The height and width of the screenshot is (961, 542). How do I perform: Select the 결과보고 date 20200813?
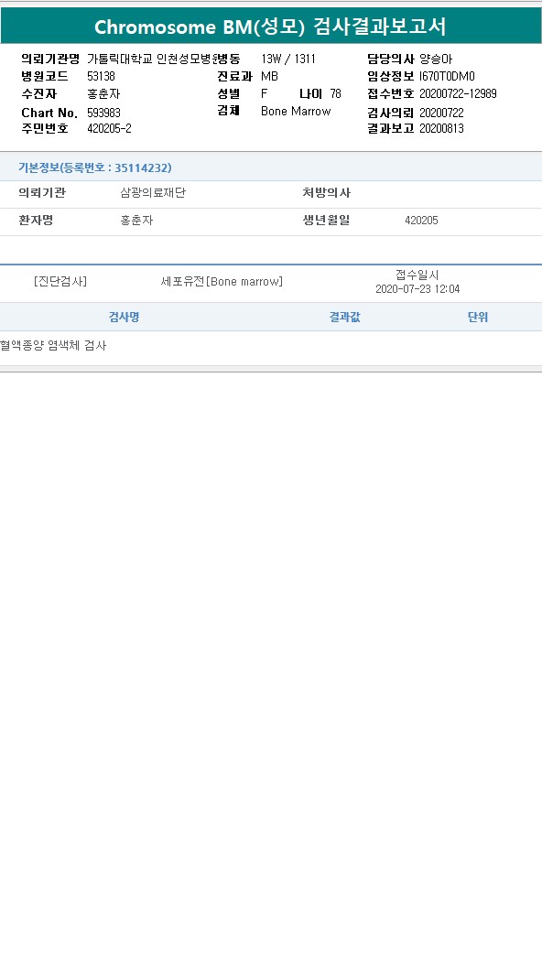click(441, 129)
